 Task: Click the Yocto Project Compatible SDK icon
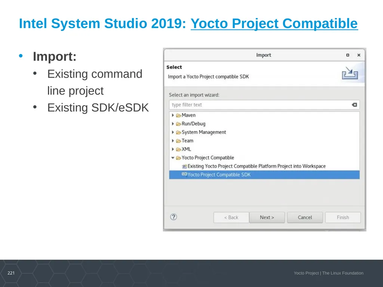click(184, 174)
